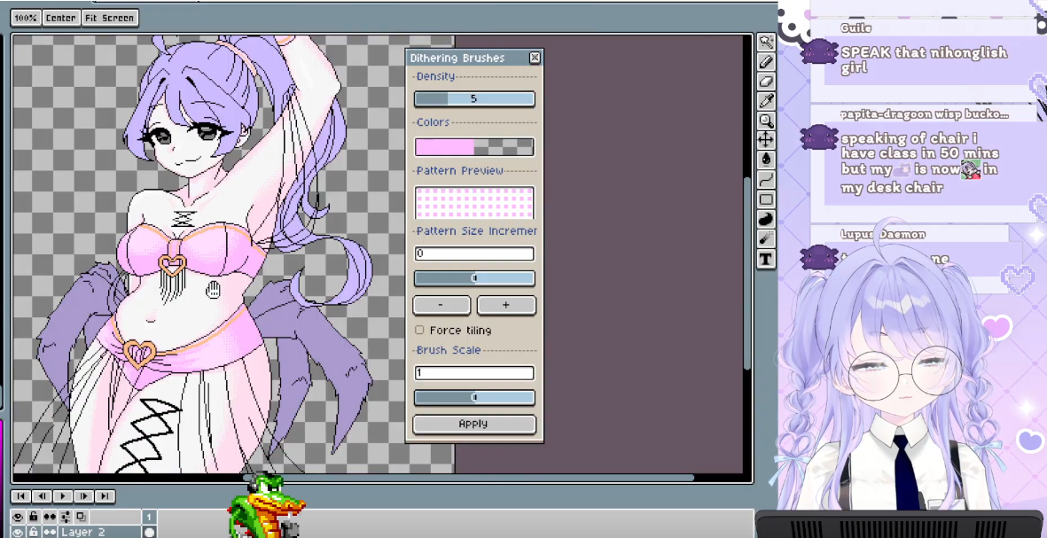The width and height of the screenshot is (1047, 538).
Task: Click chat message 'SPEAK that nihonglish girl'
Action: tap(924, 60)
